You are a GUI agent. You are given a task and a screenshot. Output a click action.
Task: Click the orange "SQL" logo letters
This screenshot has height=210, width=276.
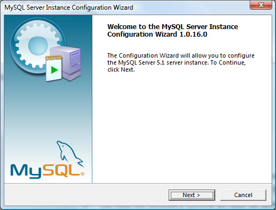61,170
